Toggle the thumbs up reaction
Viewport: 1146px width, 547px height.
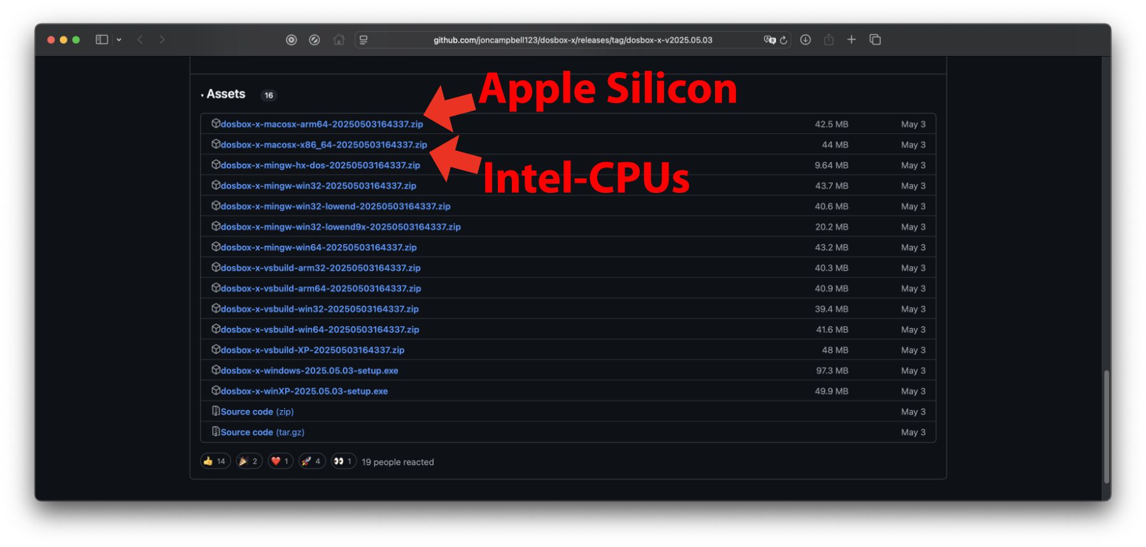[215, 461]
